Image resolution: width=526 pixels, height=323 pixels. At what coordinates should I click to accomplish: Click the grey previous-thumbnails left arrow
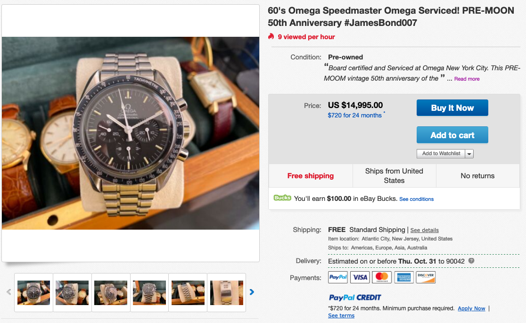coord(8,292)
